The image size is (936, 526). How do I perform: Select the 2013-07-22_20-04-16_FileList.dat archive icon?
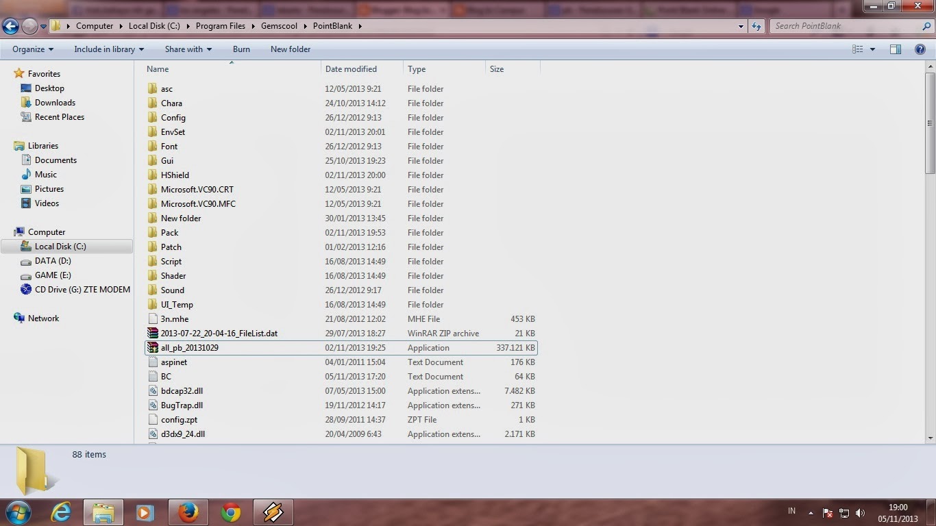pos(153,334)
